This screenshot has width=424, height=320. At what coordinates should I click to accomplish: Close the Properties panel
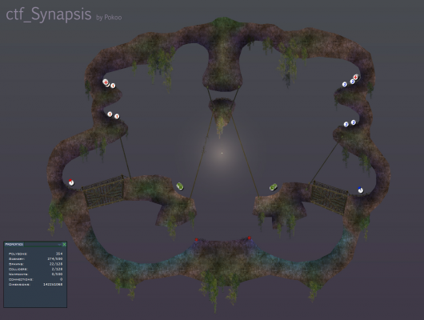(64, 245)
